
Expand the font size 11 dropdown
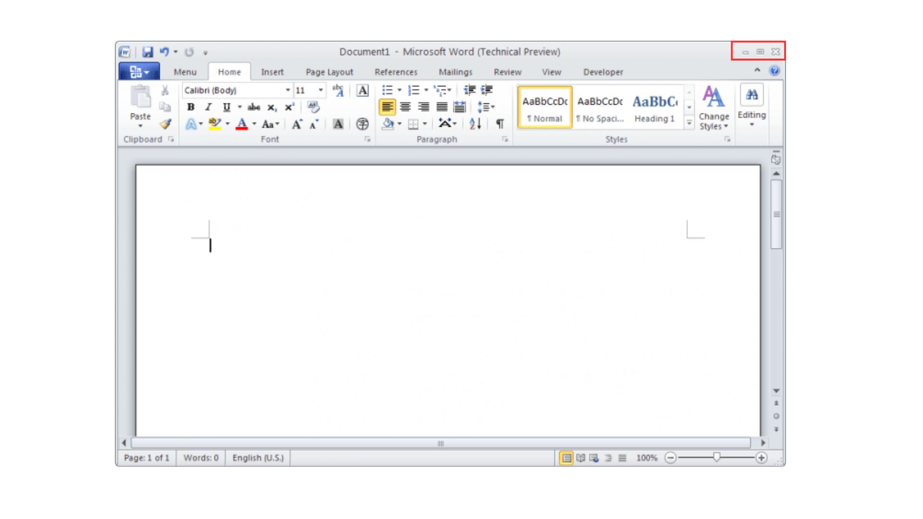point(321,90)
